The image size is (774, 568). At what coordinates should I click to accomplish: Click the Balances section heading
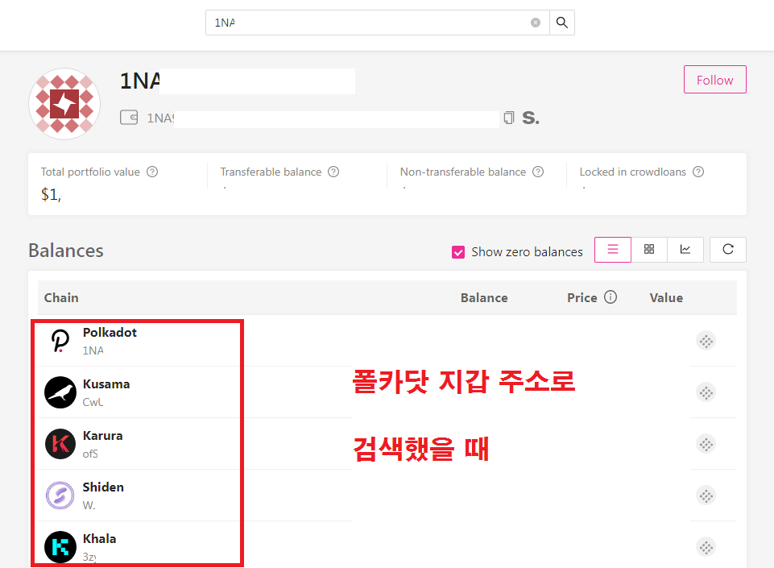(x=66, y=251)
